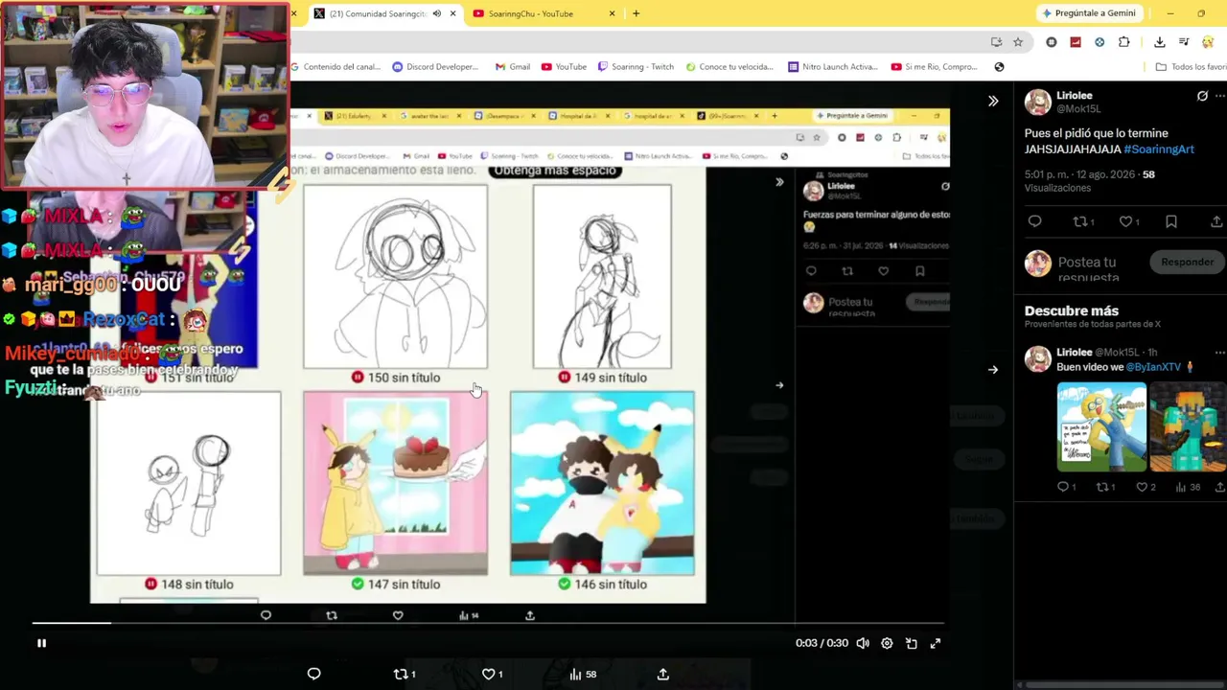Click the reply icon below the video player

point(313,674)
